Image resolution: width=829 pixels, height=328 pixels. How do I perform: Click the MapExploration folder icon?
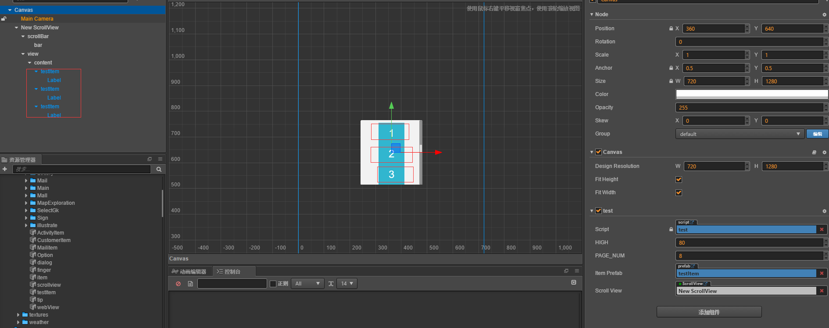(x=33, y=203)
